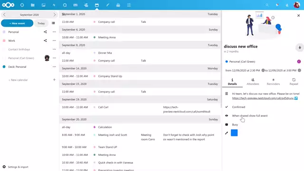This screenshot has width=304, height=171.
Task: Edit the event start date field
Action: 243,70
